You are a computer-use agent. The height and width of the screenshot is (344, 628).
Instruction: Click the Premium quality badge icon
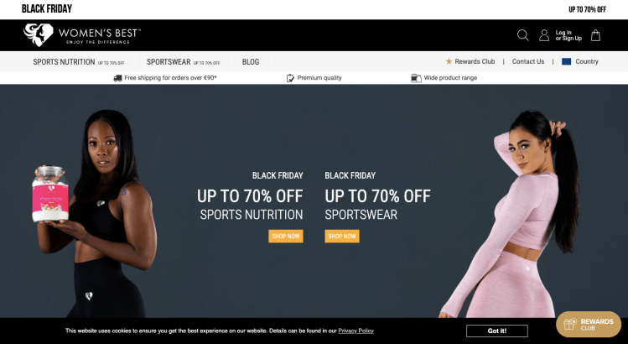pyautogui.click(x=290, y=78)
